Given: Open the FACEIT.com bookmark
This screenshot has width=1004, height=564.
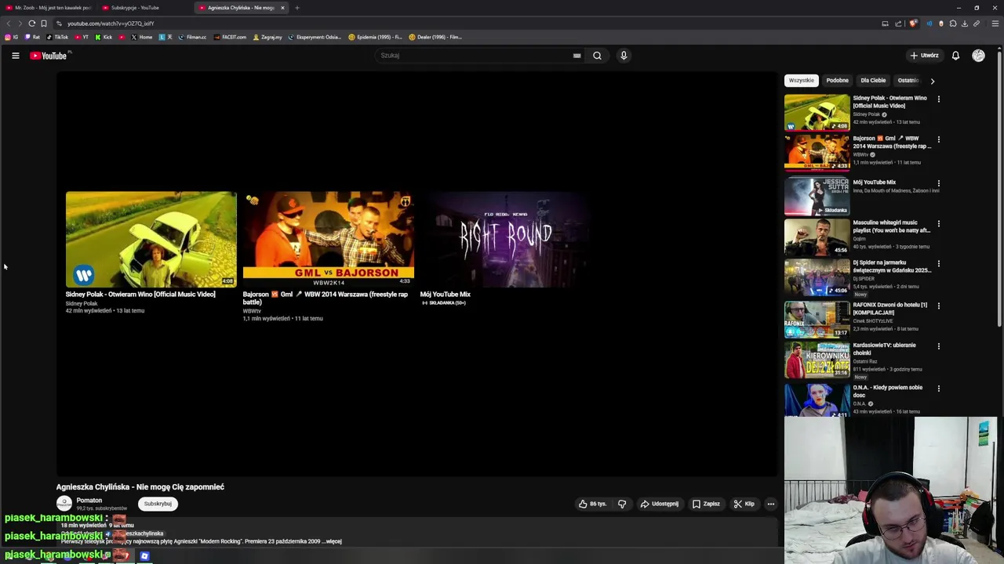Looking at the screenshot, I should coord(230,37).
